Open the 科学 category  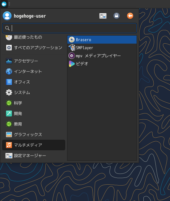tap(34, 103)
